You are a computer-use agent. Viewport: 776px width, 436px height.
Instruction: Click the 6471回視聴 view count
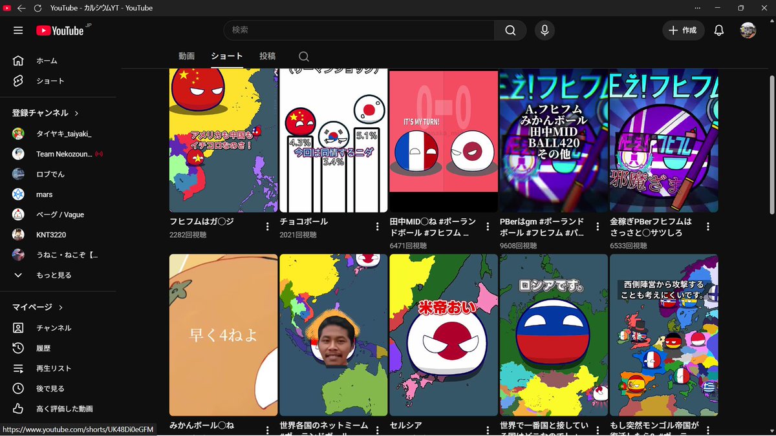(x=408, y=246)
